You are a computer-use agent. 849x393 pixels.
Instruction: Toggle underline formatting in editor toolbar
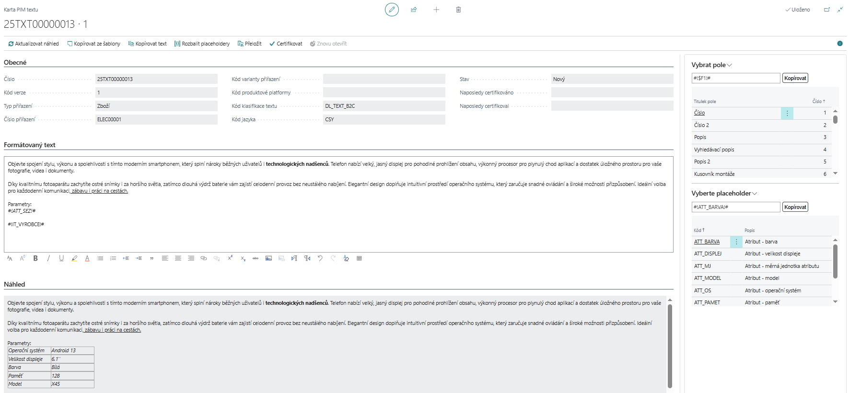click(x=61, y=258)
